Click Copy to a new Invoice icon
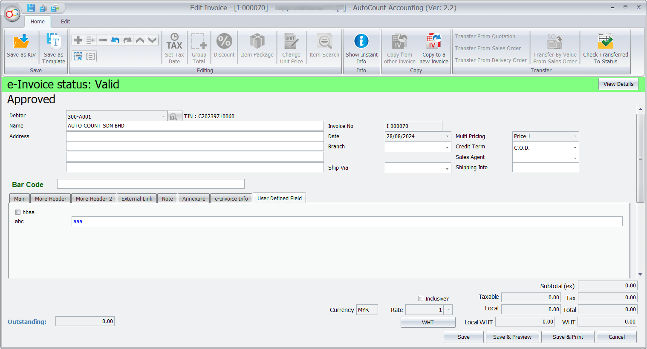Viewport: 647px width, 349px height. click(x=434, y=41)
